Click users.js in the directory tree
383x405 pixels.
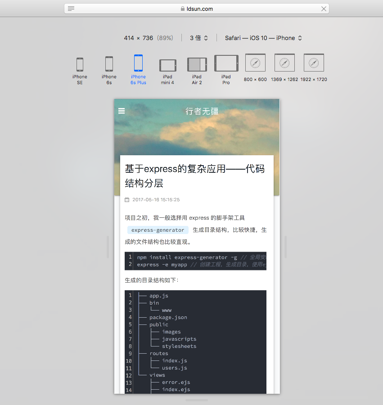[x=174, y=368]
